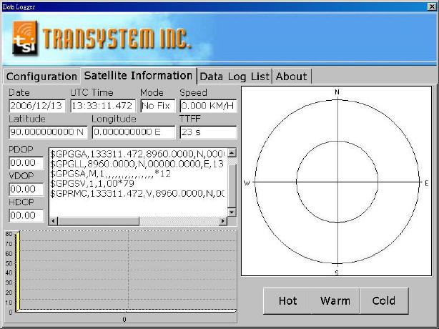
Task: Click the Cold start button
Action: coord(384,300)
